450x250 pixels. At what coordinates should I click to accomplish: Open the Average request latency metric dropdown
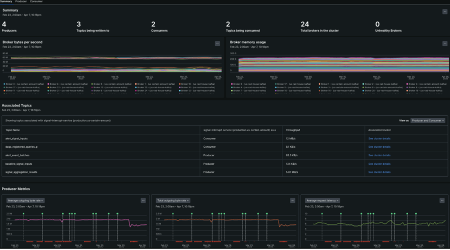click(x=323, y=200)
